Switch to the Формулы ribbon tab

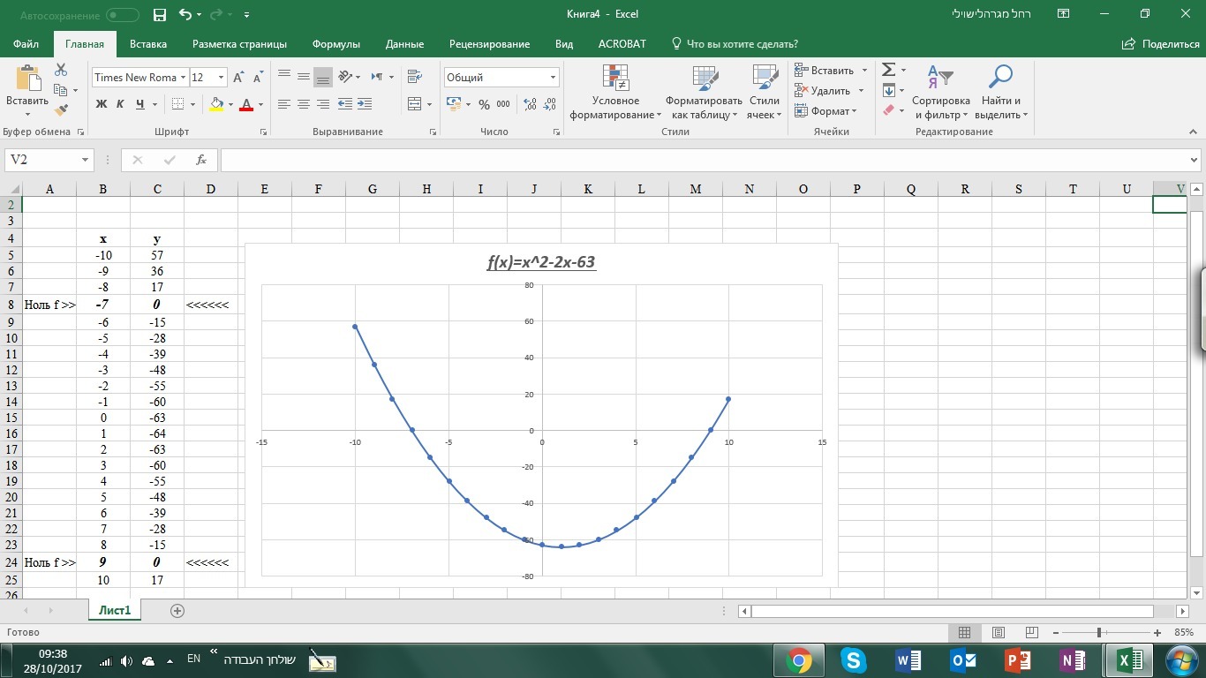(x=336, y=44)
